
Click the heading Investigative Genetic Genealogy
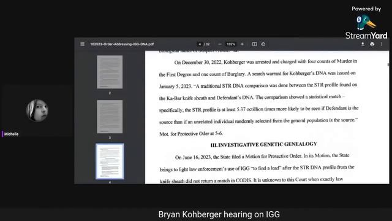(264, 145)
